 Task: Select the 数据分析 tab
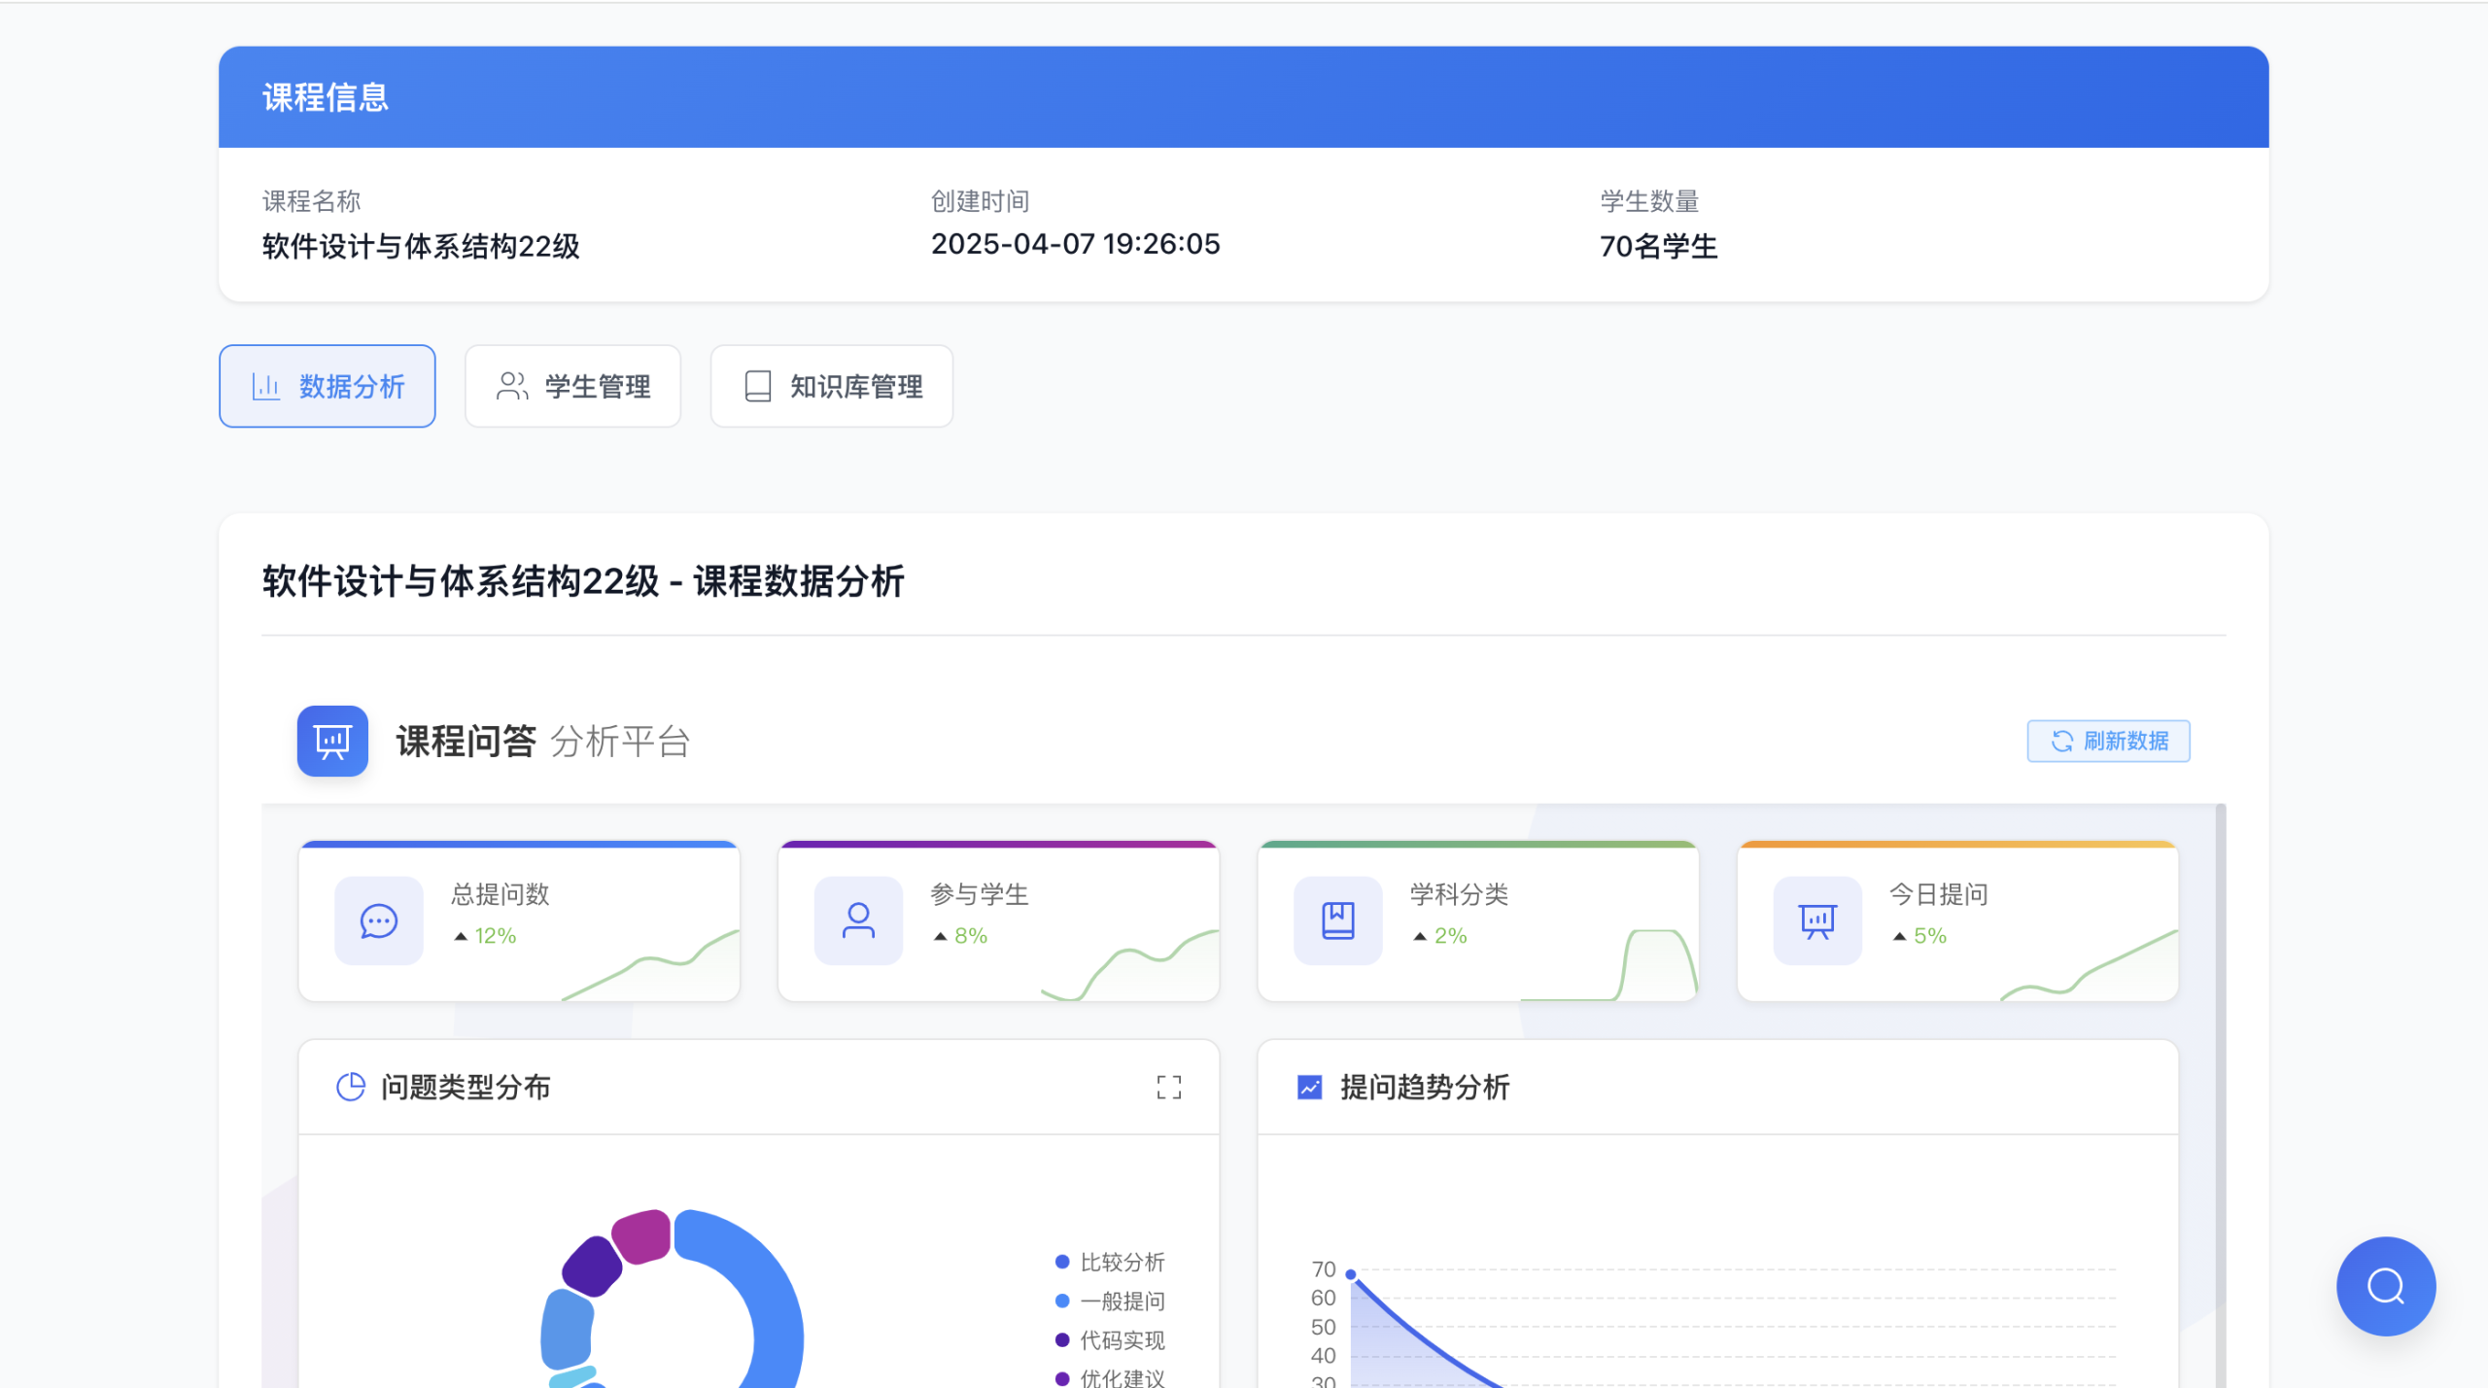click(x=327, y=386)
